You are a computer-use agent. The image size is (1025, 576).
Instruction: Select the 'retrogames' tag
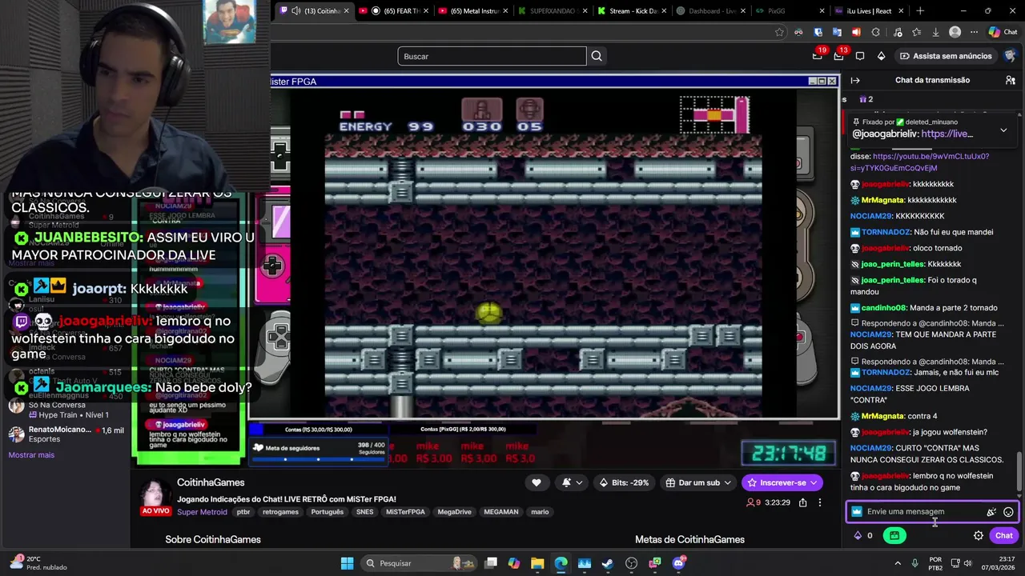pos(280,512)
